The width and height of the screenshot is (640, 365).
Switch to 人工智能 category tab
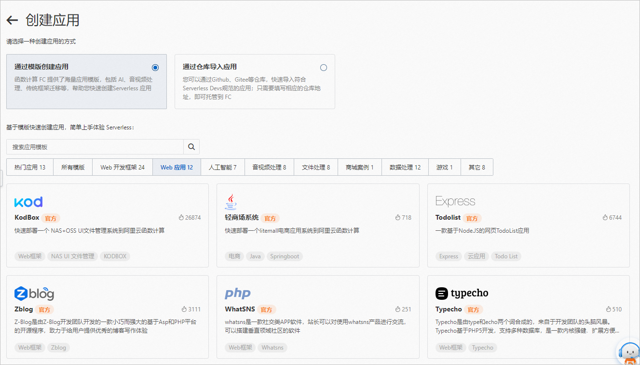222,167
